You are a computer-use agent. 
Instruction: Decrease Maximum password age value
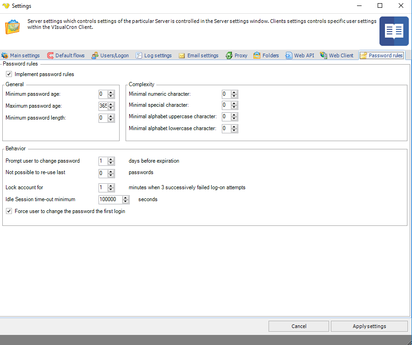click(x=111, y=108)
